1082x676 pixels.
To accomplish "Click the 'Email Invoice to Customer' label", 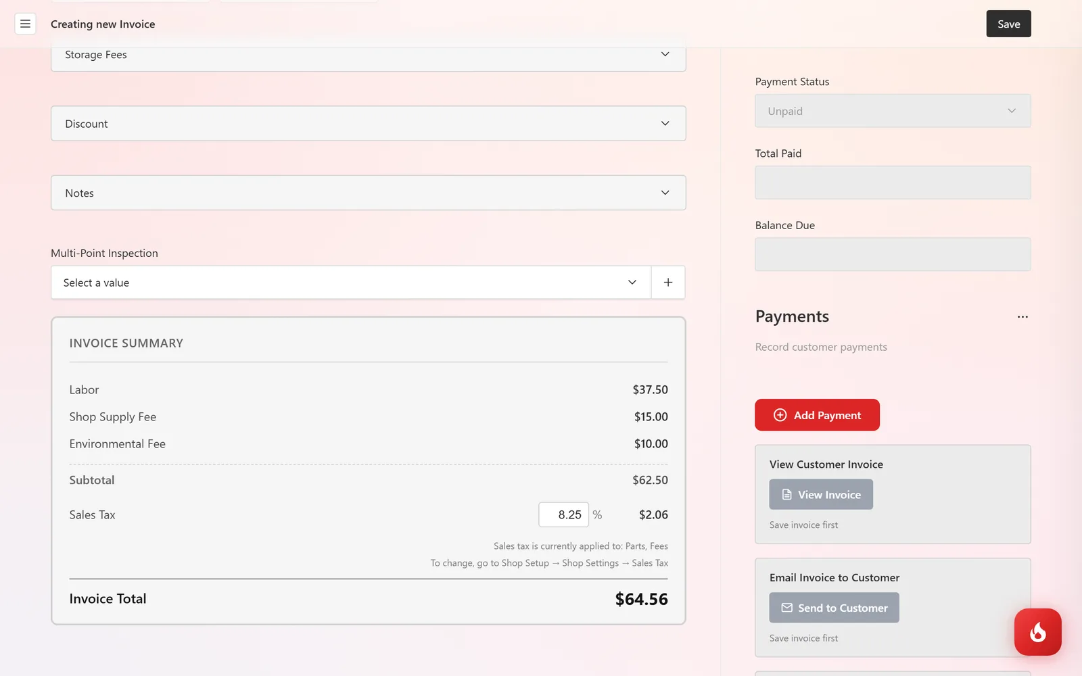I will pyautogui.click(x=834, y=578).
